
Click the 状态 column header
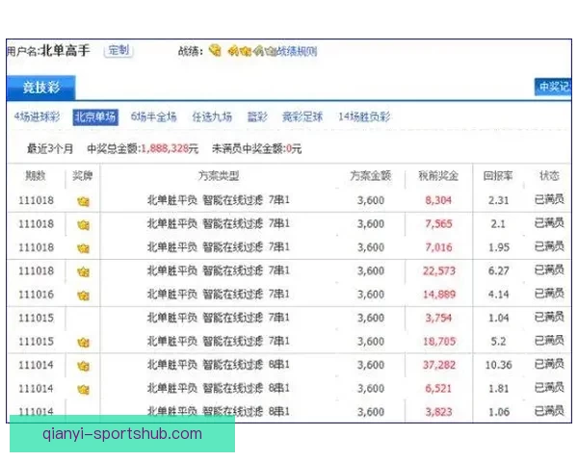pos(549,176)
